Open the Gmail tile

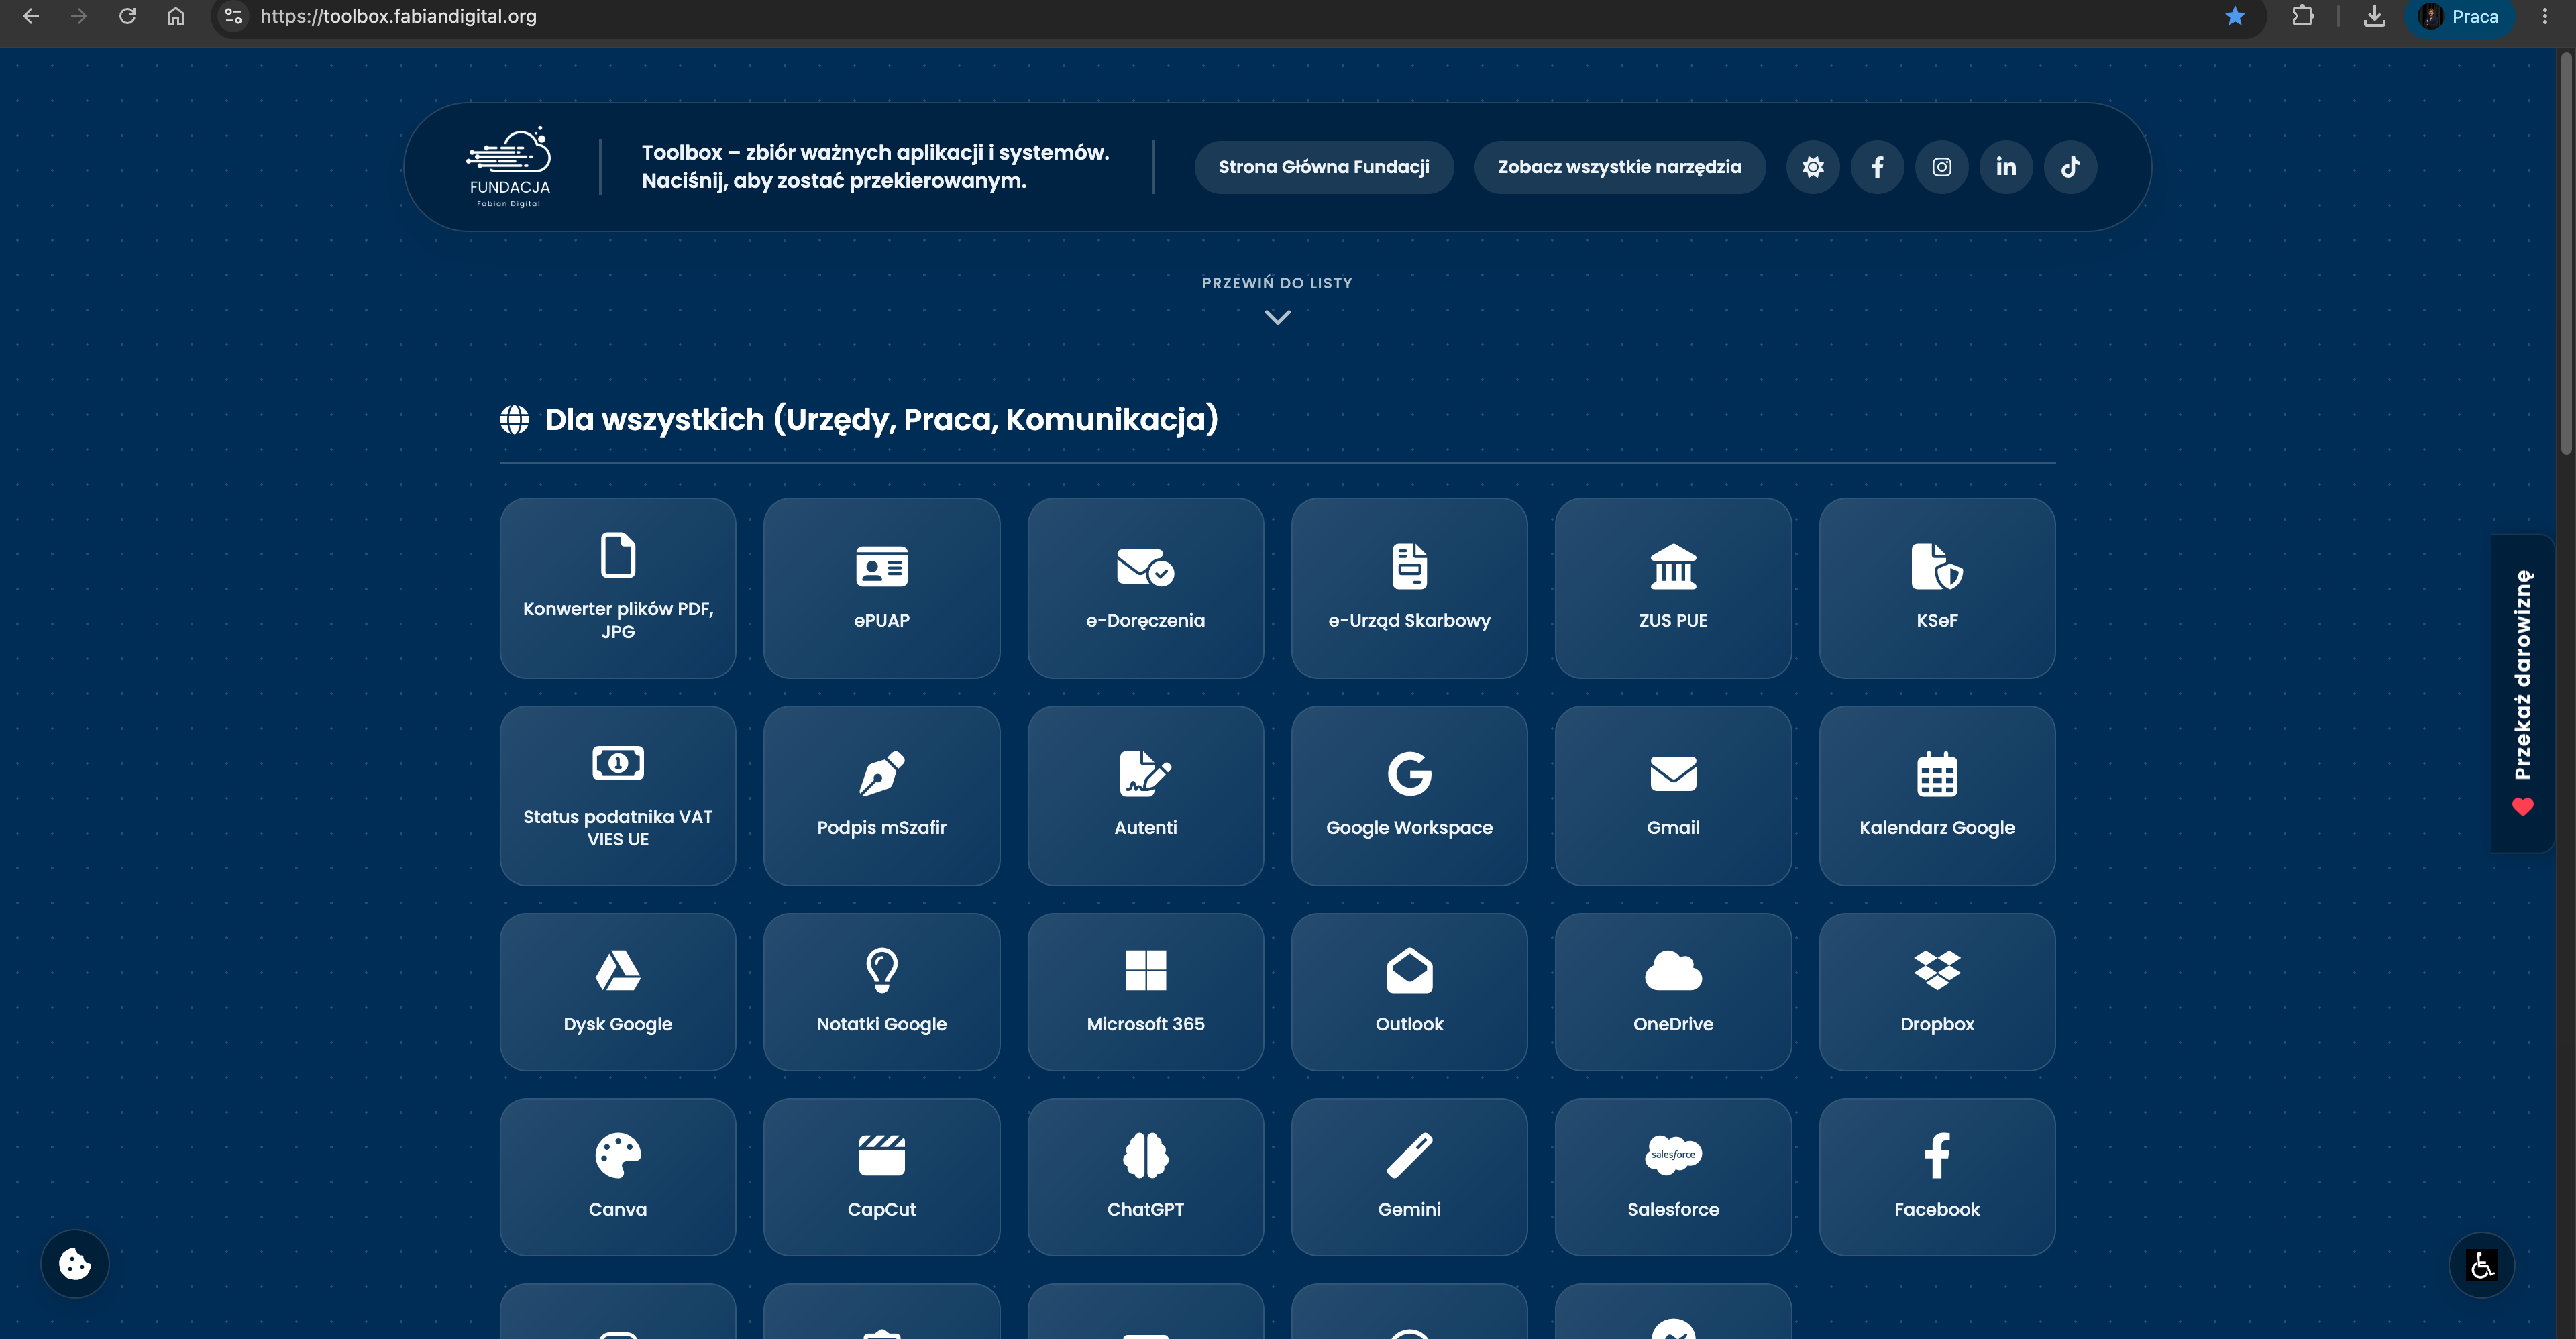pyautogui.click(x=1673, y=796)
